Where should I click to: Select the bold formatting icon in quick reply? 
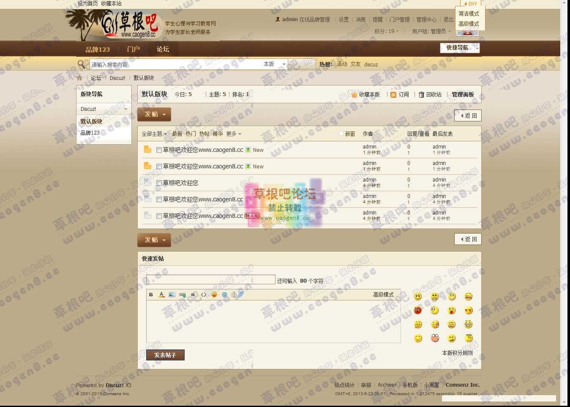(151, 294)
